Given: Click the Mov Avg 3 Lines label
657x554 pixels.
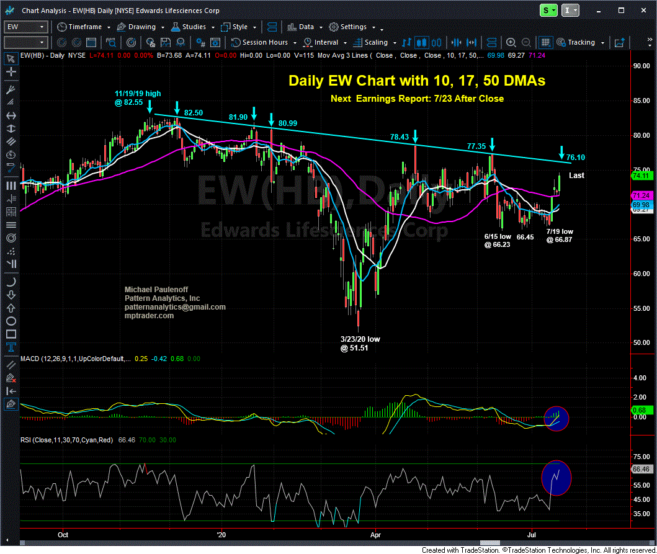Looking at the screenshot, I should tap(342, 55).
